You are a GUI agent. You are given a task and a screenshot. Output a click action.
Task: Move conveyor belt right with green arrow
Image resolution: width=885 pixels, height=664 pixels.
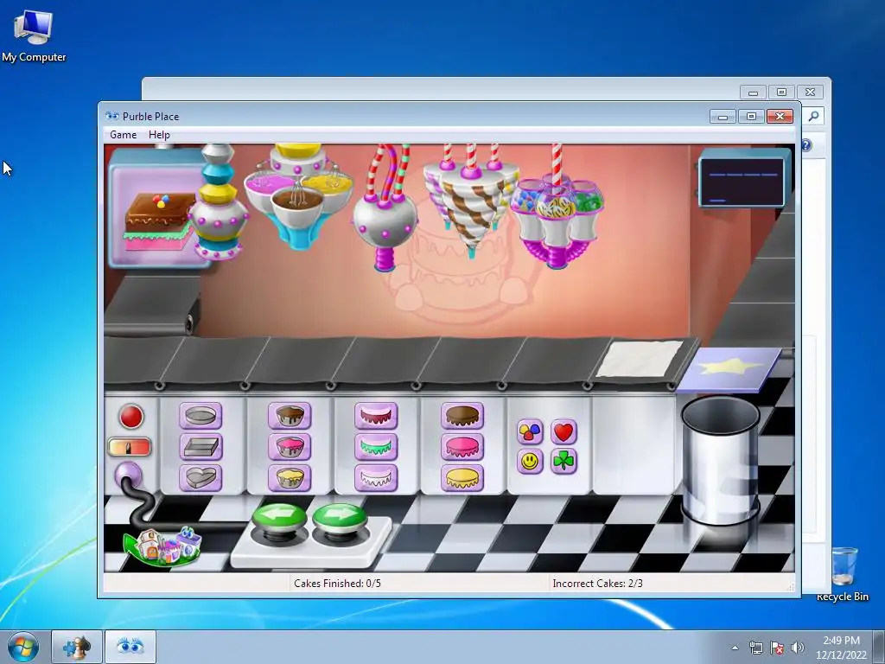pos(339,517)
